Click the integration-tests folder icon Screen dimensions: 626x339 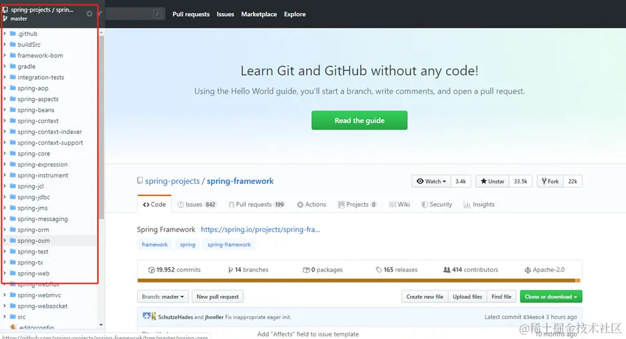point(13,77)
